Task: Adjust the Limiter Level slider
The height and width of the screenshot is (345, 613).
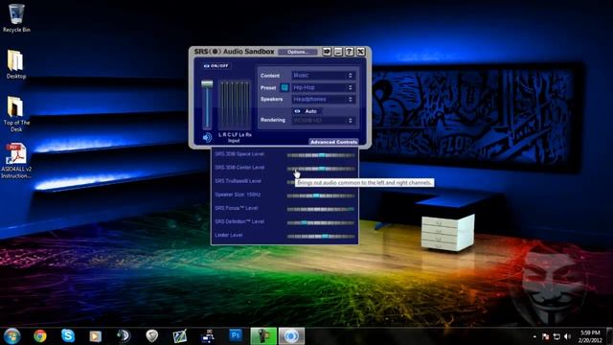Action: [x=321, y=236]
